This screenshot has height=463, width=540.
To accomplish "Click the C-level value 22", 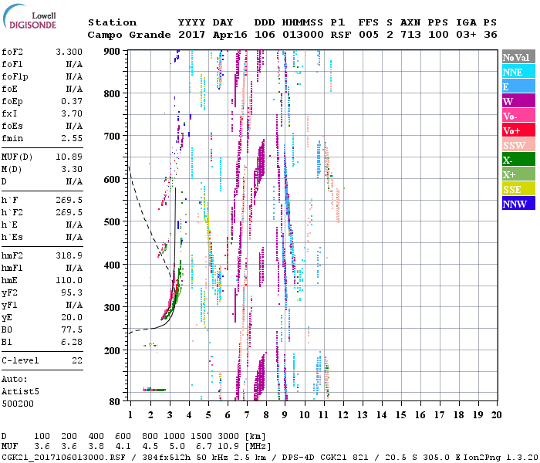I will coord(77,360).
